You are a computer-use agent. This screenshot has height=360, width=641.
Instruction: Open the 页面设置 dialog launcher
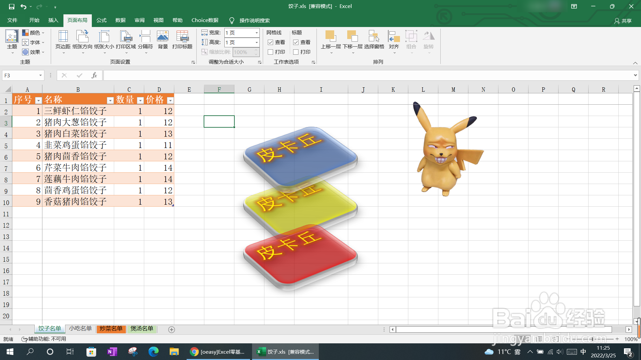(x=193, y=62)
